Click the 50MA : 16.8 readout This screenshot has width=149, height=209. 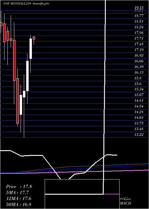click(19, 204)
